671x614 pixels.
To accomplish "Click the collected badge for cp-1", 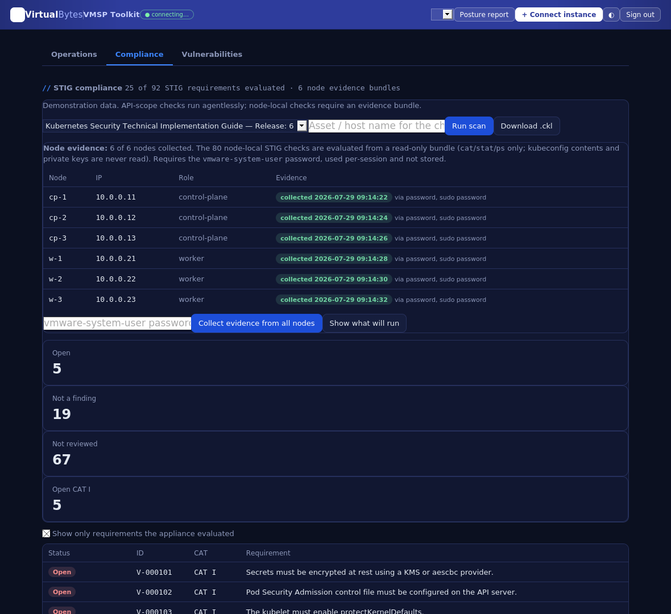I will click(x=334, y=197).
